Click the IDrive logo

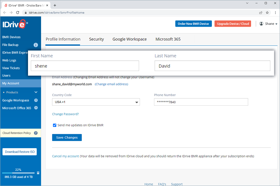coord(15,24)
